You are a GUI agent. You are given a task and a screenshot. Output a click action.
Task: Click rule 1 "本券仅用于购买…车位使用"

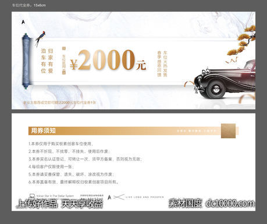point(61,144)
